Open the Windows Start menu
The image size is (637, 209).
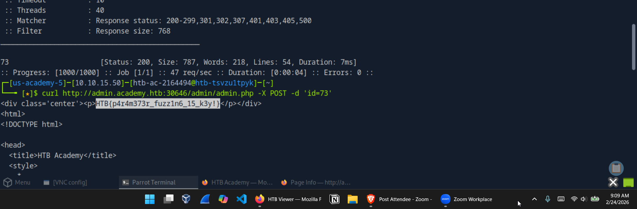point(150,199)
